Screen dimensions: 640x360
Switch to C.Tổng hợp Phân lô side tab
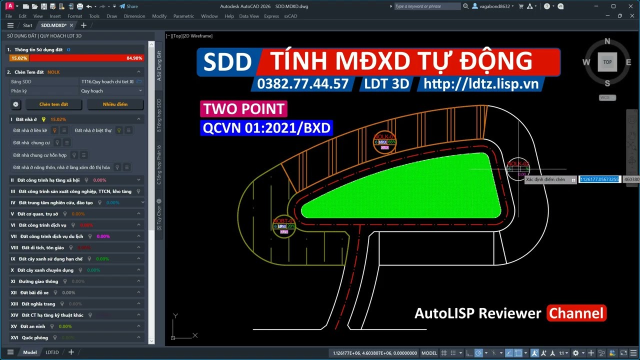159,165
